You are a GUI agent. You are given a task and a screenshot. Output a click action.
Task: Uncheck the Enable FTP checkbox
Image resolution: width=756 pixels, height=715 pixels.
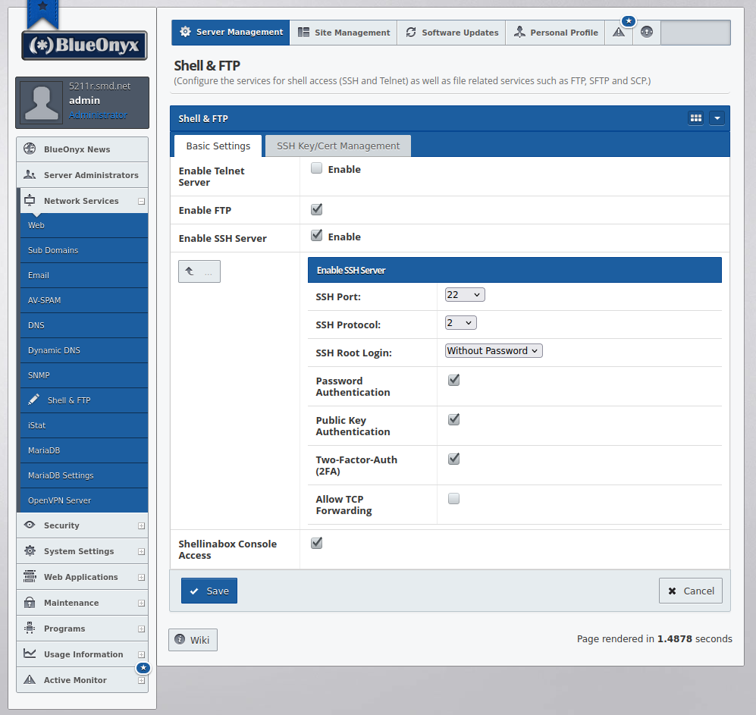316,209
